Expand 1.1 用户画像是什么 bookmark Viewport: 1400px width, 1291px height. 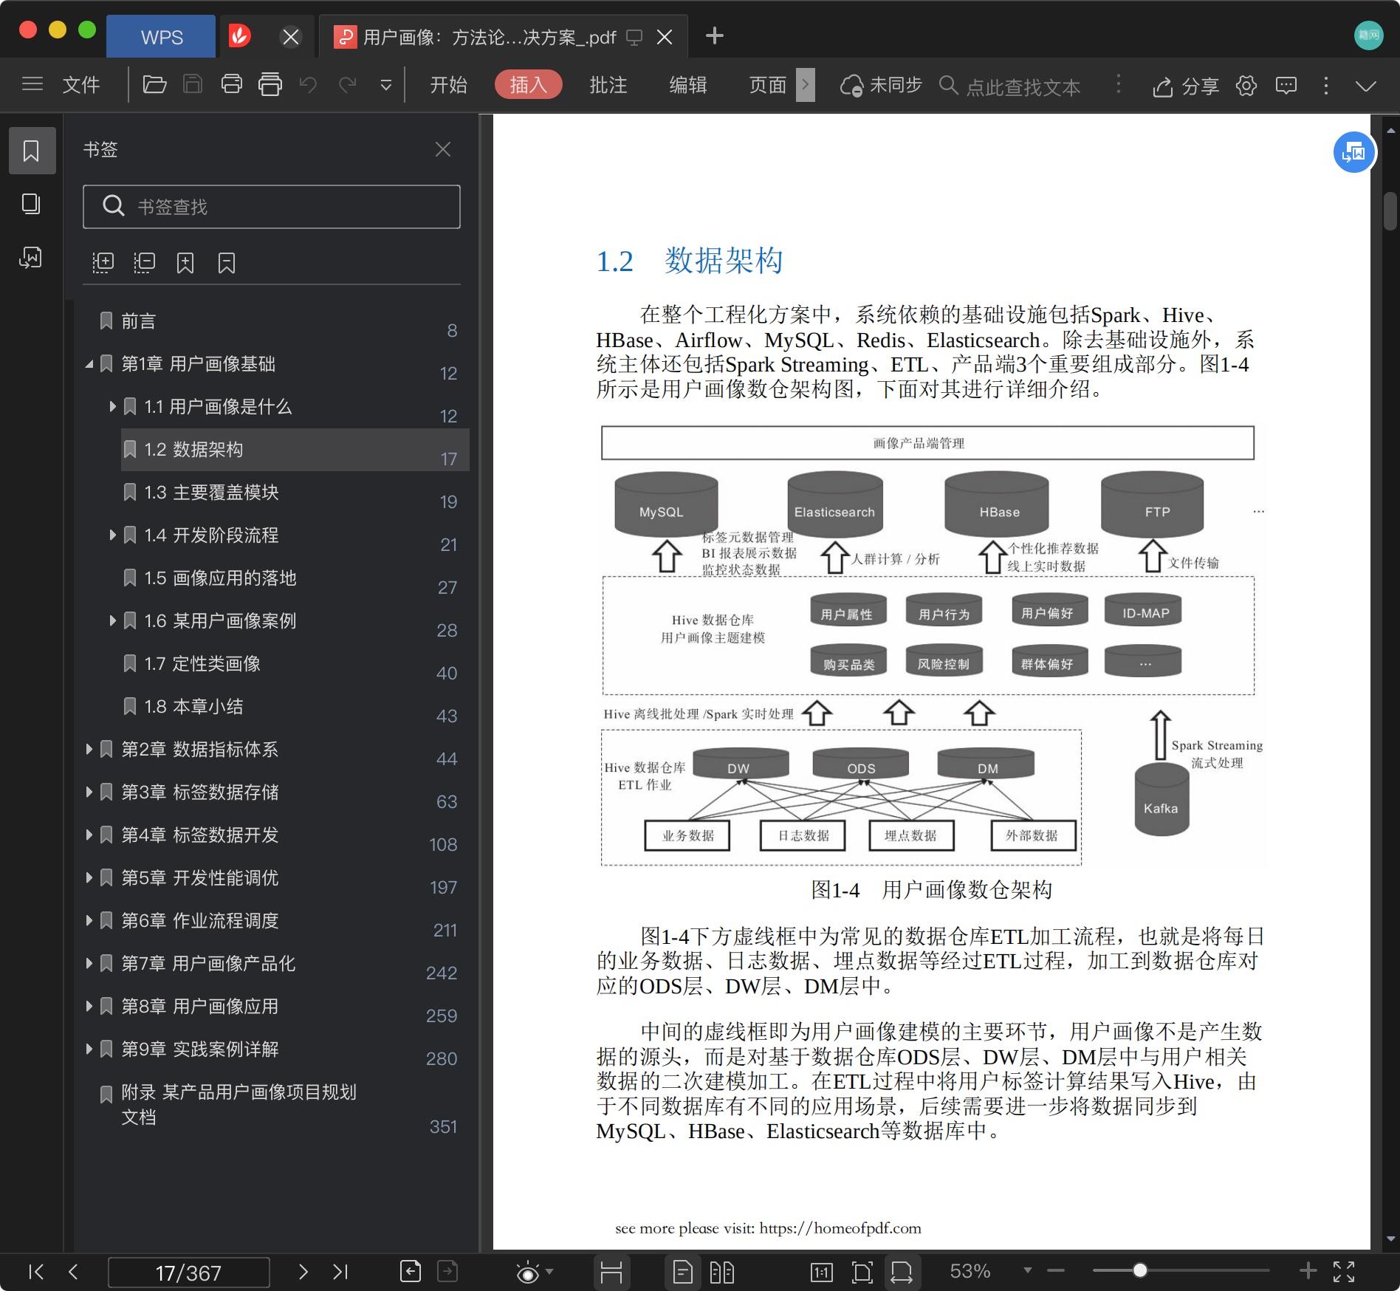point(112,406)
